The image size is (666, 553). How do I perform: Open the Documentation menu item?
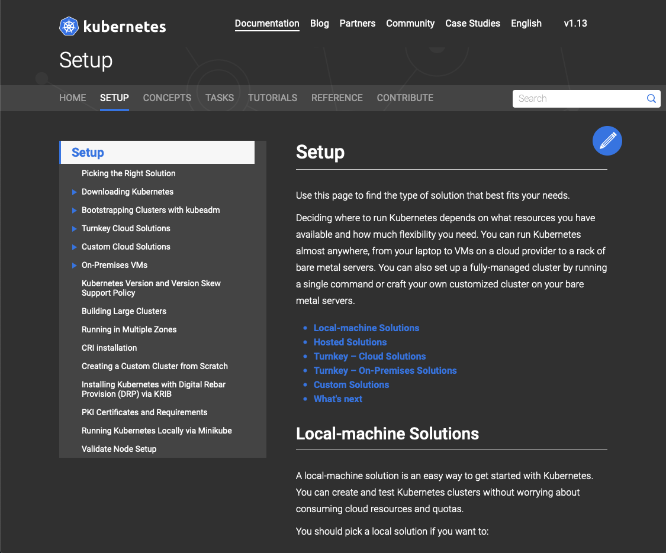tap(267, 24)
